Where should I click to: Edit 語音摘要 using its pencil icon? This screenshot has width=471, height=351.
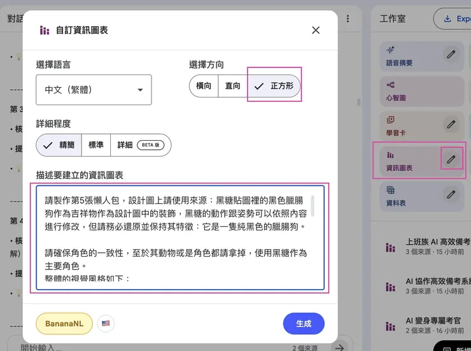pos(451,54)
